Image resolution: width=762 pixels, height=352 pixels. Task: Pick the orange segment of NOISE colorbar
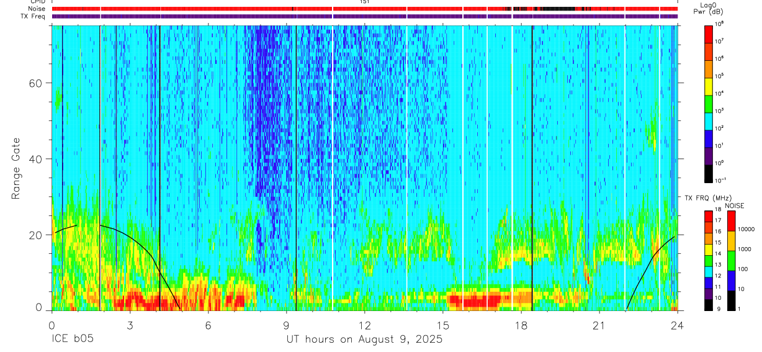point(732,241)
